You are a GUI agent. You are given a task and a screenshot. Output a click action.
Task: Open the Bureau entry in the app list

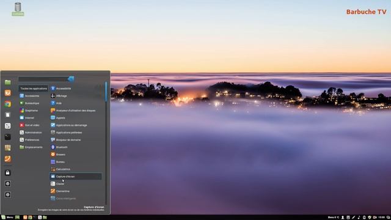(x=58, y=162)
